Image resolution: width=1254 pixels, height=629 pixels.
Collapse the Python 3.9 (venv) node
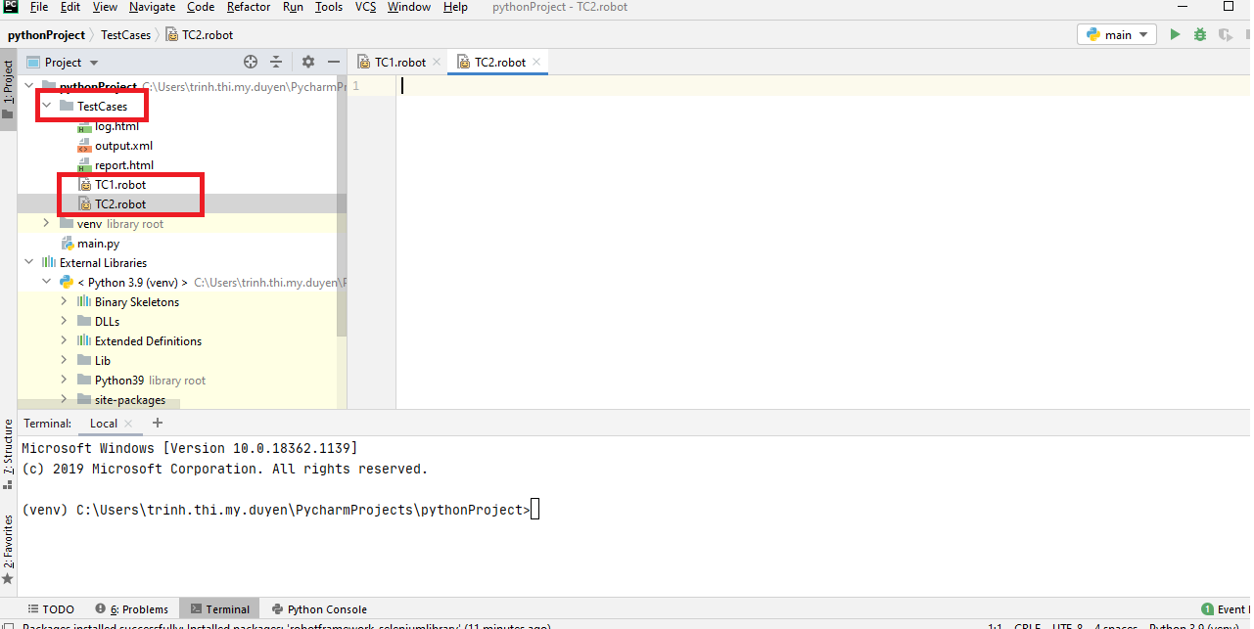pos(46,282)
